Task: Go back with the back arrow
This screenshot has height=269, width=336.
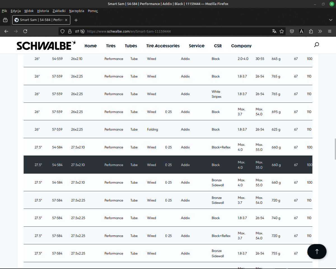Action: [6, 31]
